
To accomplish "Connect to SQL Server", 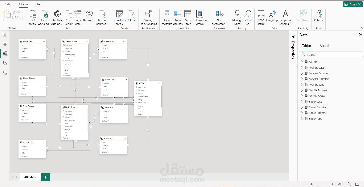I will (69, 18).
